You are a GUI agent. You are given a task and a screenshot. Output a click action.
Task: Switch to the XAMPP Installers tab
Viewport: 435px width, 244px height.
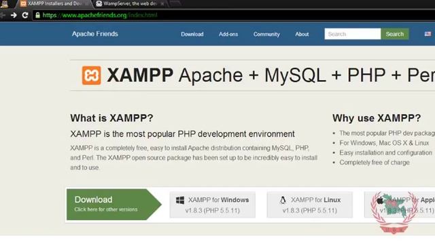[x=54, y=3]
